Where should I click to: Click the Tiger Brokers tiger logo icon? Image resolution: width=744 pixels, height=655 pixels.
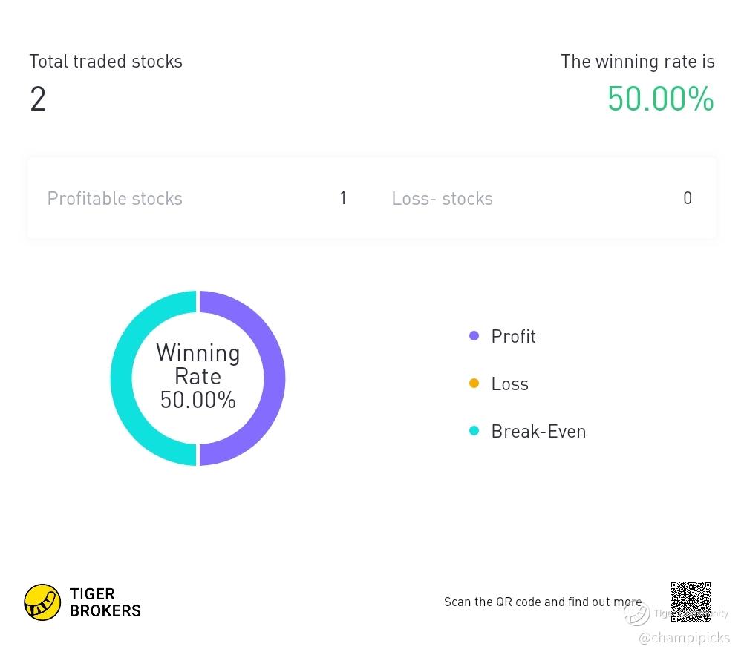42,602
